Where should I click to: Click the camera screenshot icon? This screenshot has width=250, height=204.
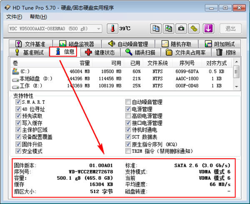tap(182, 29)
